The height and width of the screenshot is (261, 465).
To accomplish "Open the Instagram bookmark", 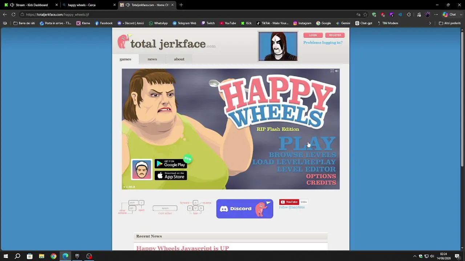I will [302, 23].
